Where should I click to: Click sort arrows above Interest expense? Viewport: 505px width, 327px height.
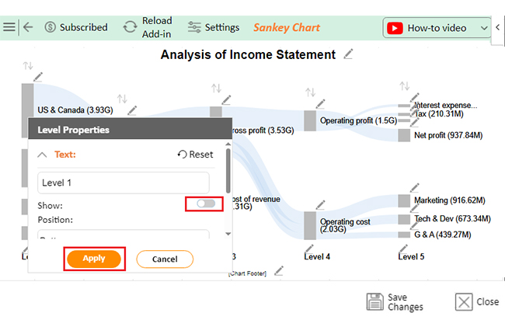pos(405,86)
